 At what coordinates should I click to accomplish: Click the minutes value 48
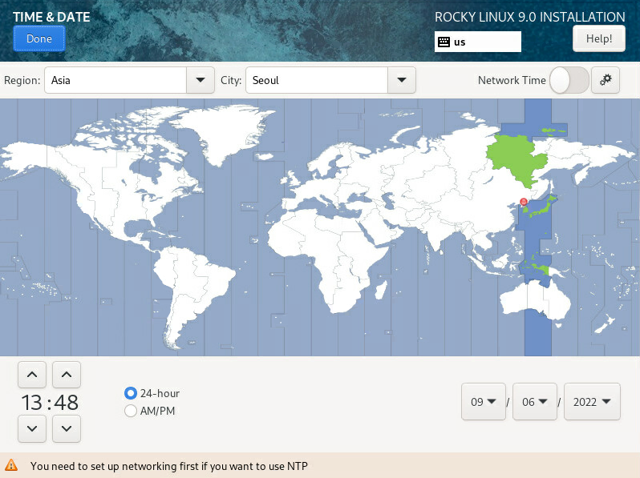pos(66,402)
